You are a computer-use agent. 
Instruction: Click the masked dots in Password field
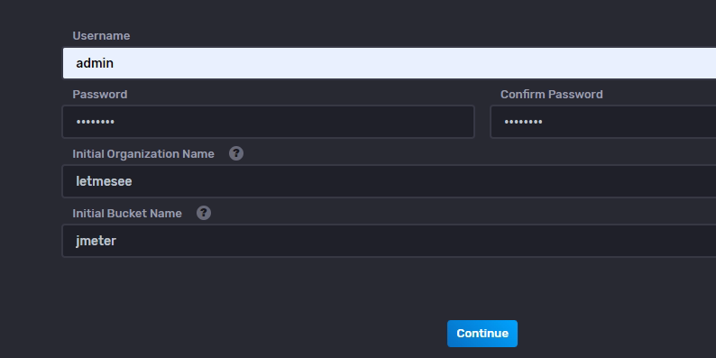tap(96, 122)
